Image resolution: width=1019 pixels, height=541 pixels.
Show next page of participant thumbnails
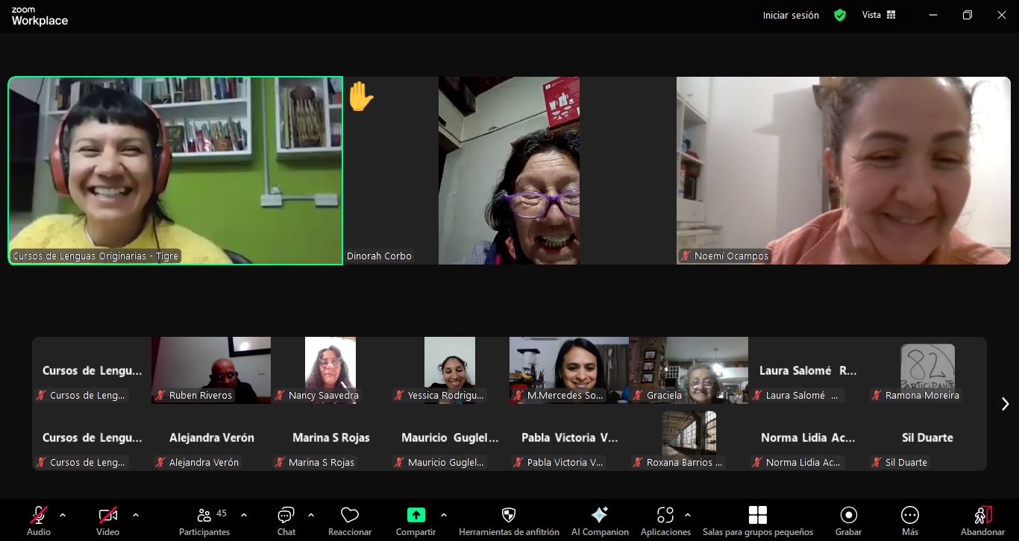click(1005, 404)
